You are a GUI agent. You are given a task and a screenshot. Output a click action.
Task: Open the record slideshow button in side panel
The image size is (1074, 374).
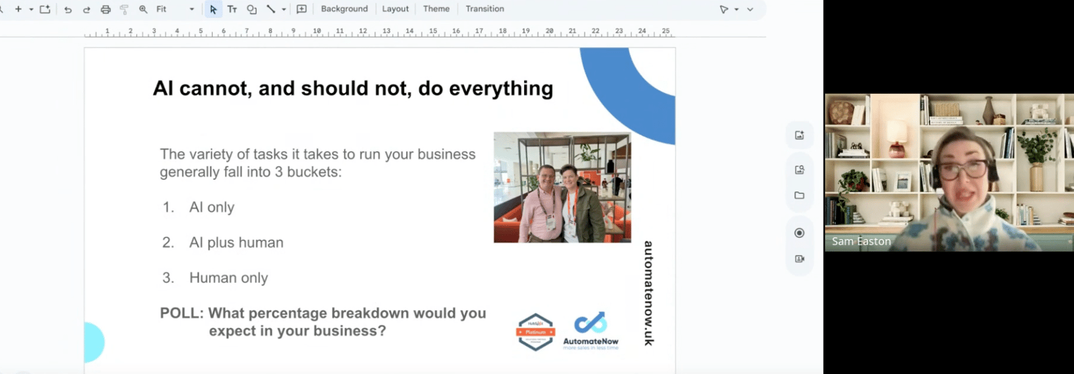click(799, 233)
